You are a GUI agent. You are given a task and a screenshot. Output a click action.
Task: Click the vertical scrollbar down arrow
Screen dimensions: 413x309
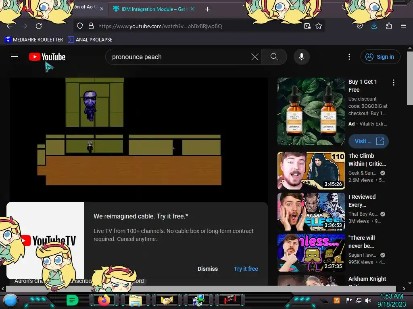click(410, 283)
